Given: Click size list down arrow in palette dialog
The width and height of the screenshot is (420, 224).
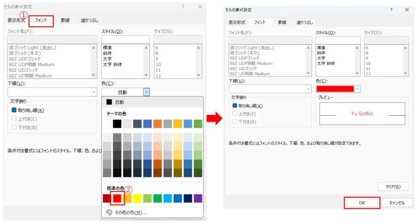Looking at the screenshot, I should [199, 75].
